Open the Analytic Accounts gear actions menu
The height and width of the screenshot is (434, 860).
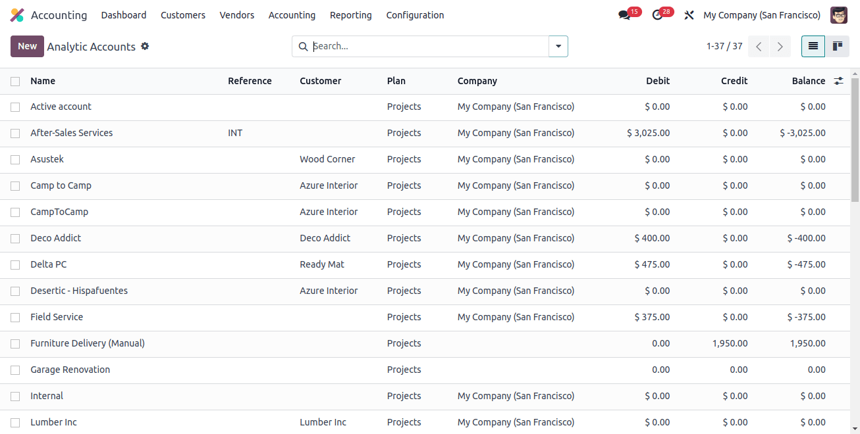tap(145, 46)
